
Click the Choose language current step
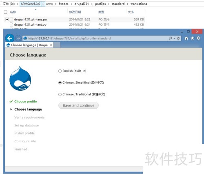(x=28, y=109)
